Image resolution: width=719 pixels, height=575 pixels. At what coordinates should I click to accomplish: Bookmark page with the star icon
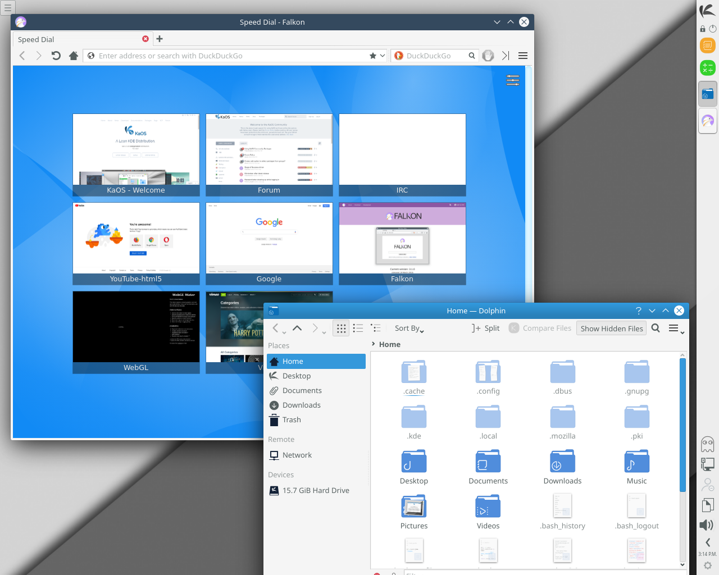click(x=373, y=56)
